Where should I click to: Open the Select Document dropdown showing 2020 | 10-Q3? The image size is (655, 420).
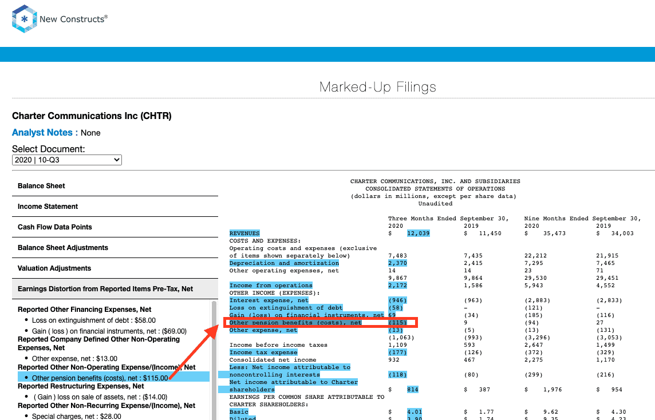(67, 160)
